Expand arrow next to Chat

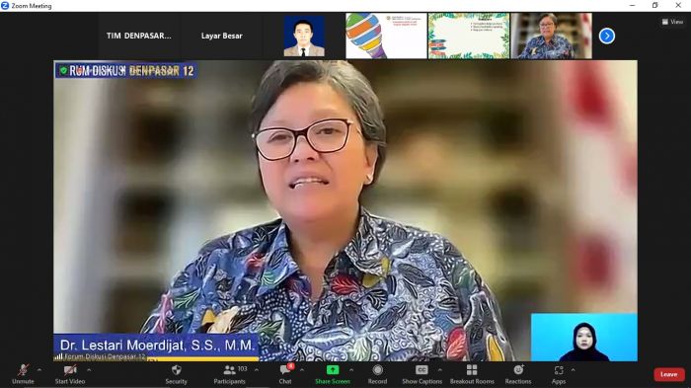302,370
